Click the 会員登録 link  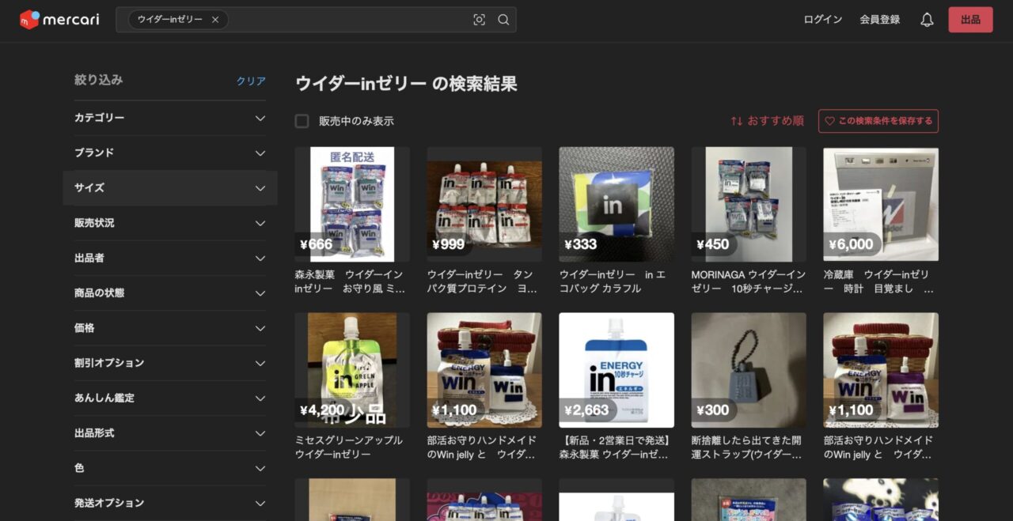pos(880,20)
